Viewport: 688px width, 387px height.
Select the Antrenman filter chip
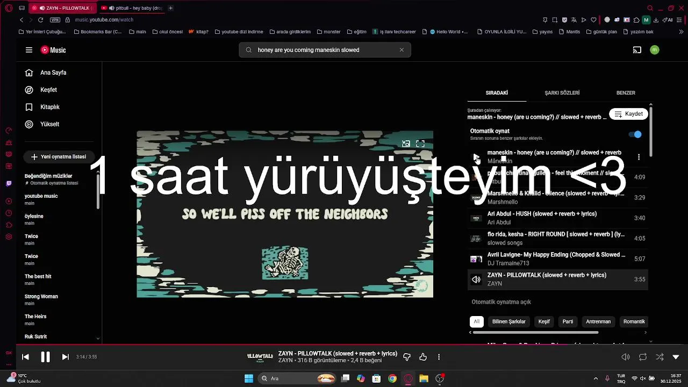[598, 321]
